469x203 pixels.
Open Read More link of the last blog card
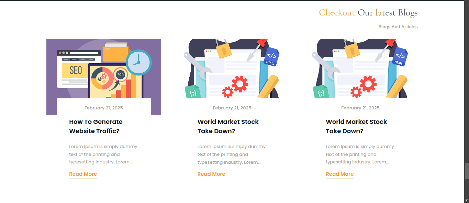(339, 174)
